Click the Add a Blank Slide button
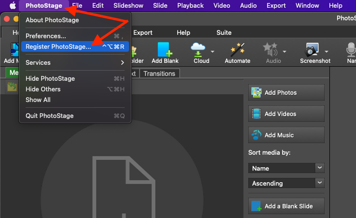The height and width of the screenshot is (218, 356). (286, 206)
